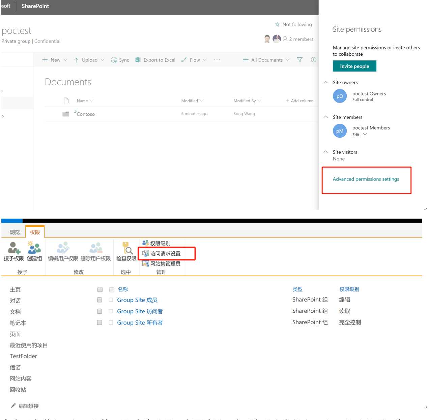Check the box for Group Site 访问者

tap(99, 311)
